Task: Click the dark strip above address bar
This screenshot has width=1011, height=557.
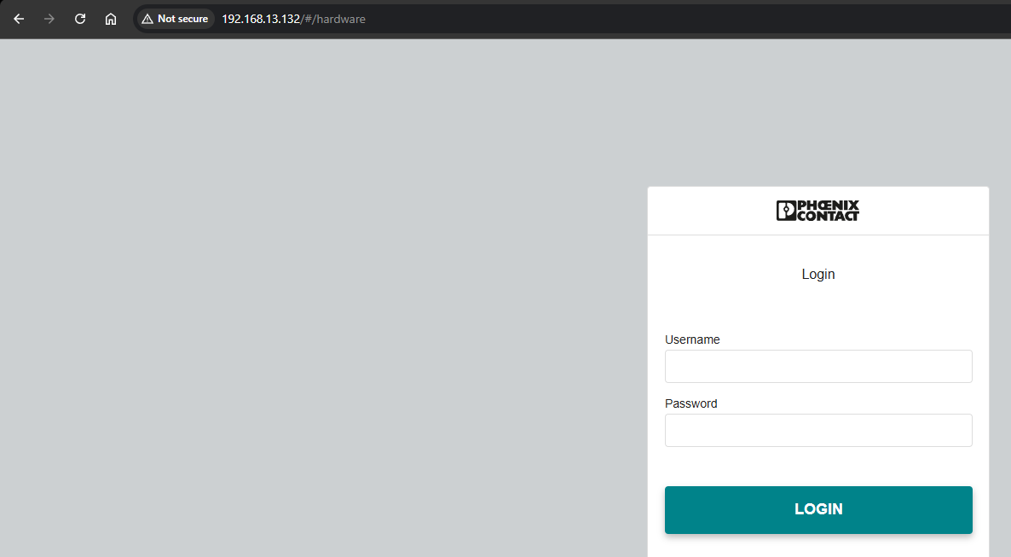Action: click(x=511, y=2)
